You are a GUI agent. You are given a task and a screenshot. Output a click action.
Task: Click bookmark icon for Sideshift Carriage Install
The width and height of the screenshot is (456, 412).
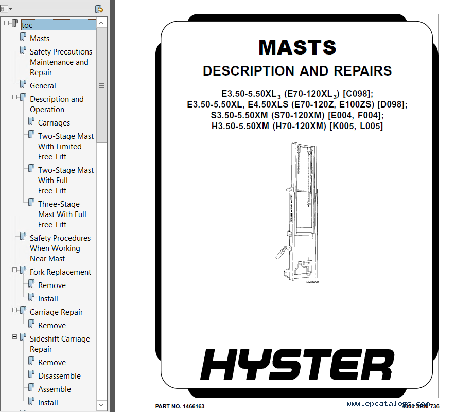pyautogui.click(x=31, y=402)
